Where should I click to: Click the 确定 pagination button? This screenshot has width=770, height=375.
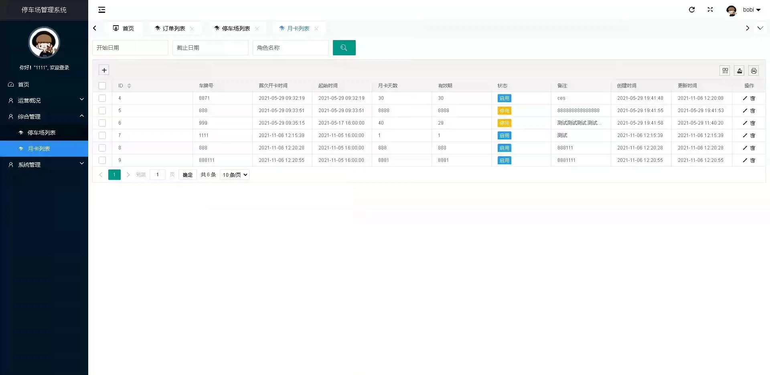[x=187, y=175]
